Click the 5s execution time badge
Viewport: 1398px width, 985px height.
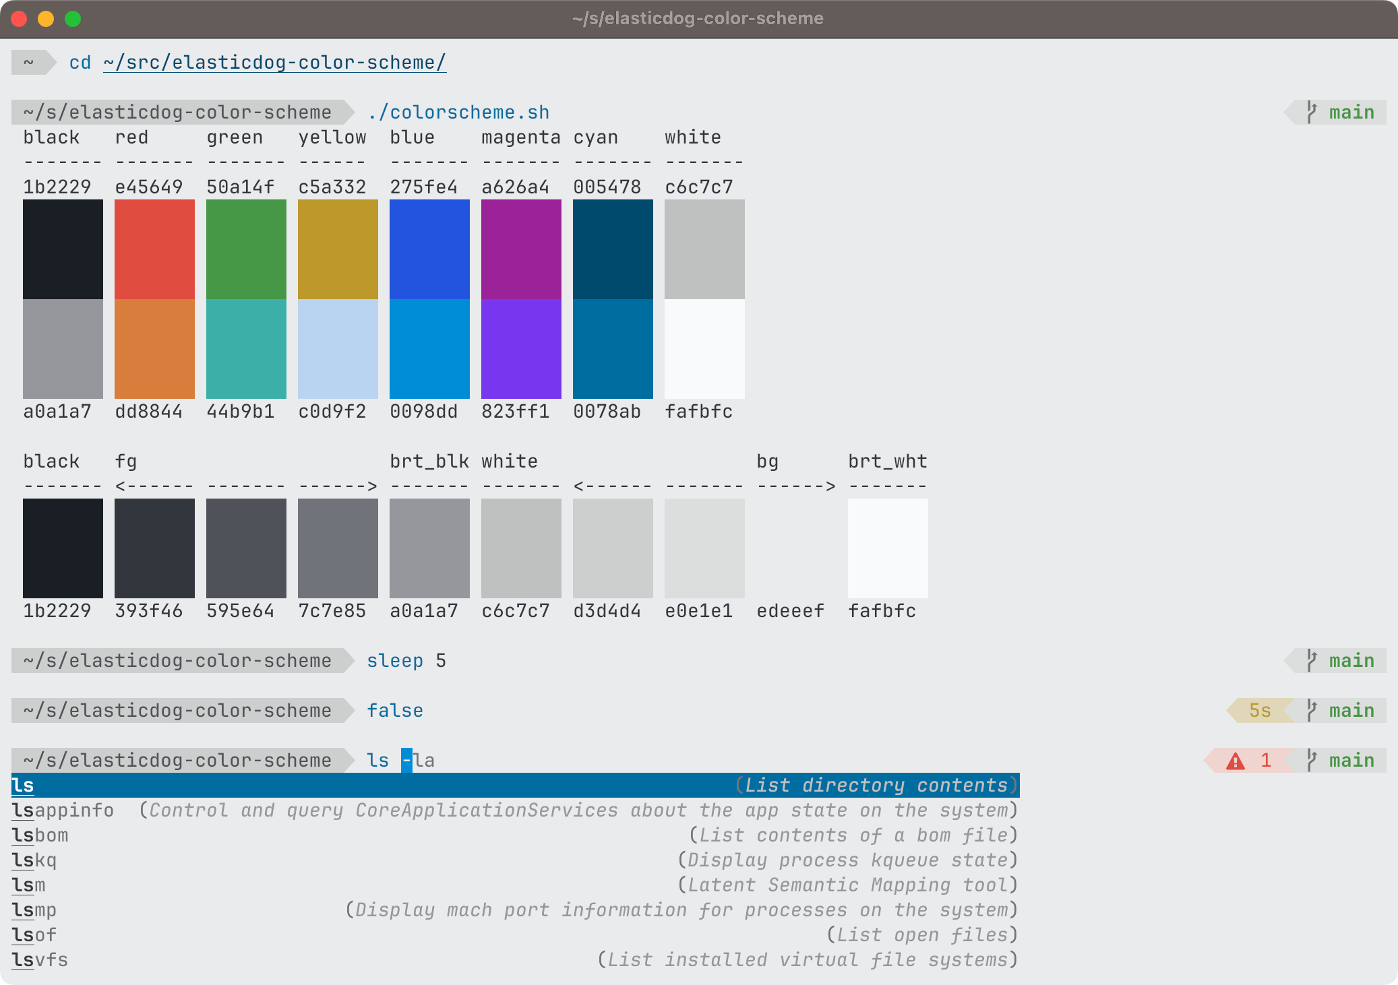pyautogui.click(x=1259, y=710)
